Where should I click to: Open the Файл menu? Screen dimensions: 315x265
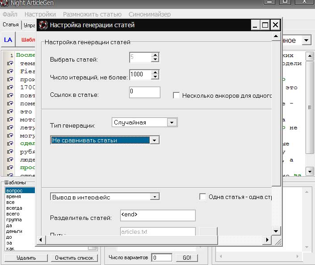coord(10,14)
